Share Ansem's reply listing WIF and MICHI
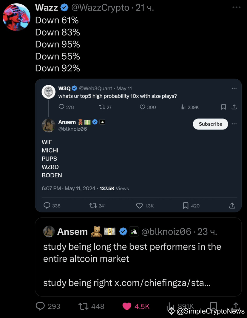The height and width of the screenshot is (318, 247). click(232, 206)
